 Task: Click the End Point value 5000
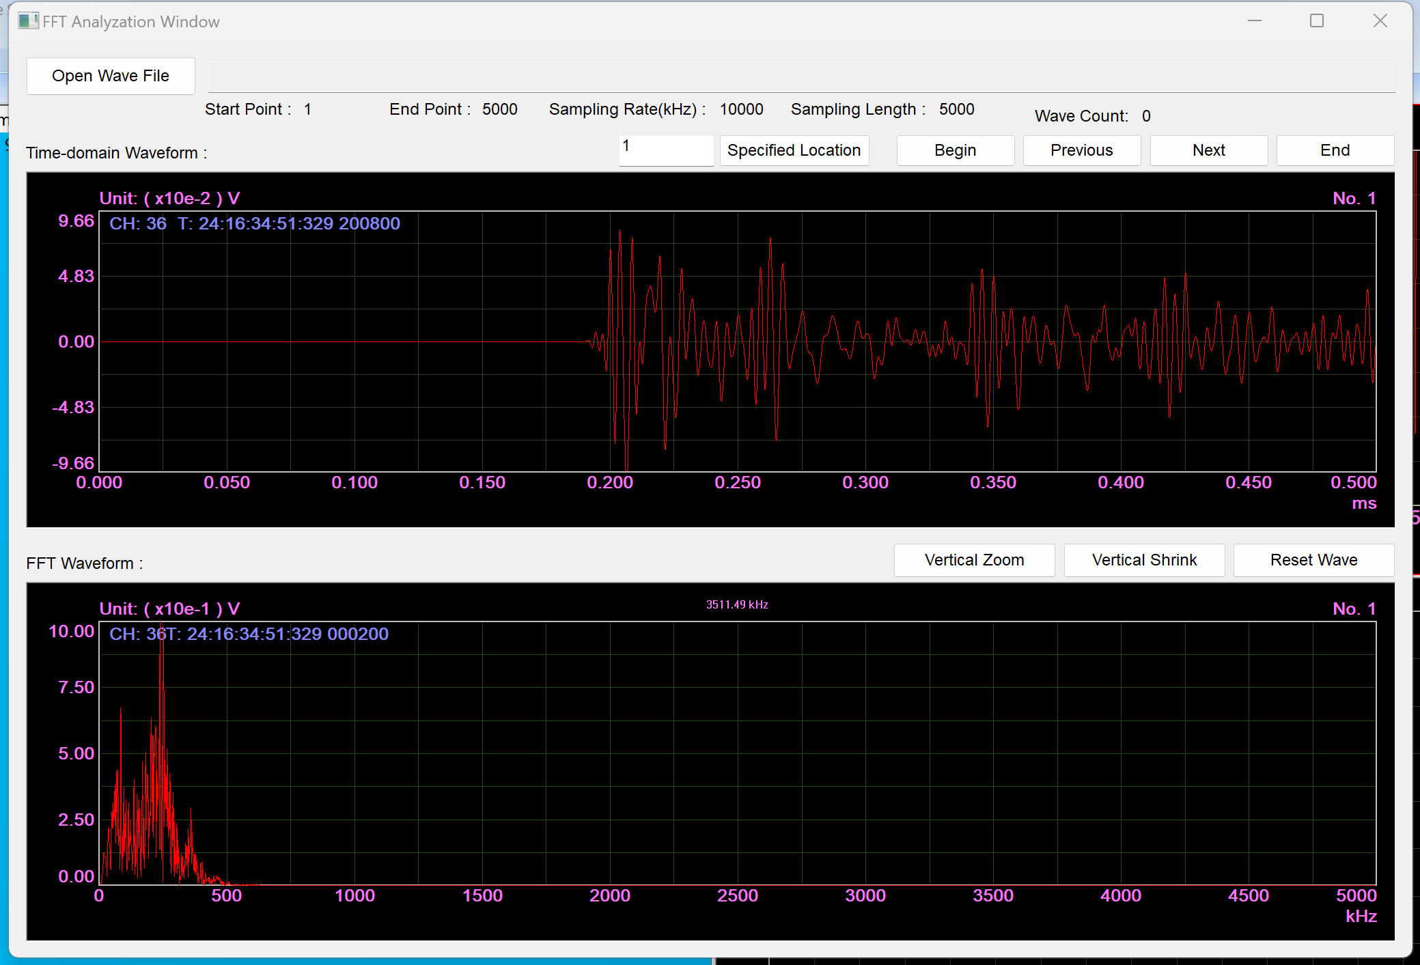pos(499,109)
